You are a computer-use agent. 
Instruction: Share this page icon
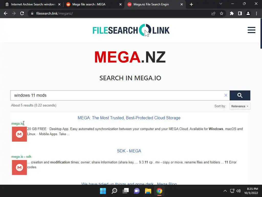[x=213, y=13]
